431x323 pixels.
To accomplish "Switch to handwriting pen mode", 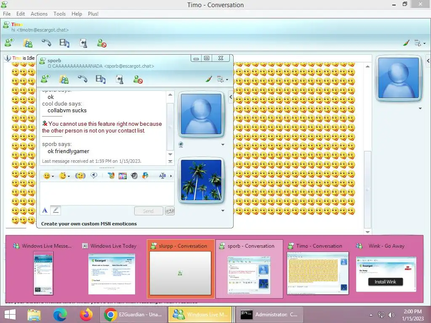I will click(x=56, y=210).
